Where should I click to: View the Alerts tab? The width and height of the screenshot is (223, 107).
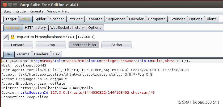coord(212,19)
